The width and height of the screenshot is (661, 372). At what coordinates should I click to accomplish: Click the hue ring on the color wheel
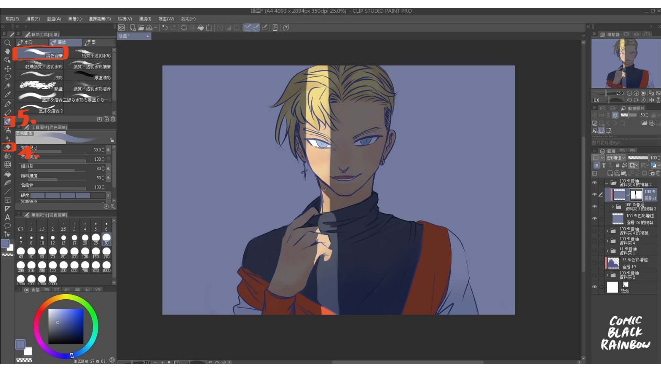point(96,325)
